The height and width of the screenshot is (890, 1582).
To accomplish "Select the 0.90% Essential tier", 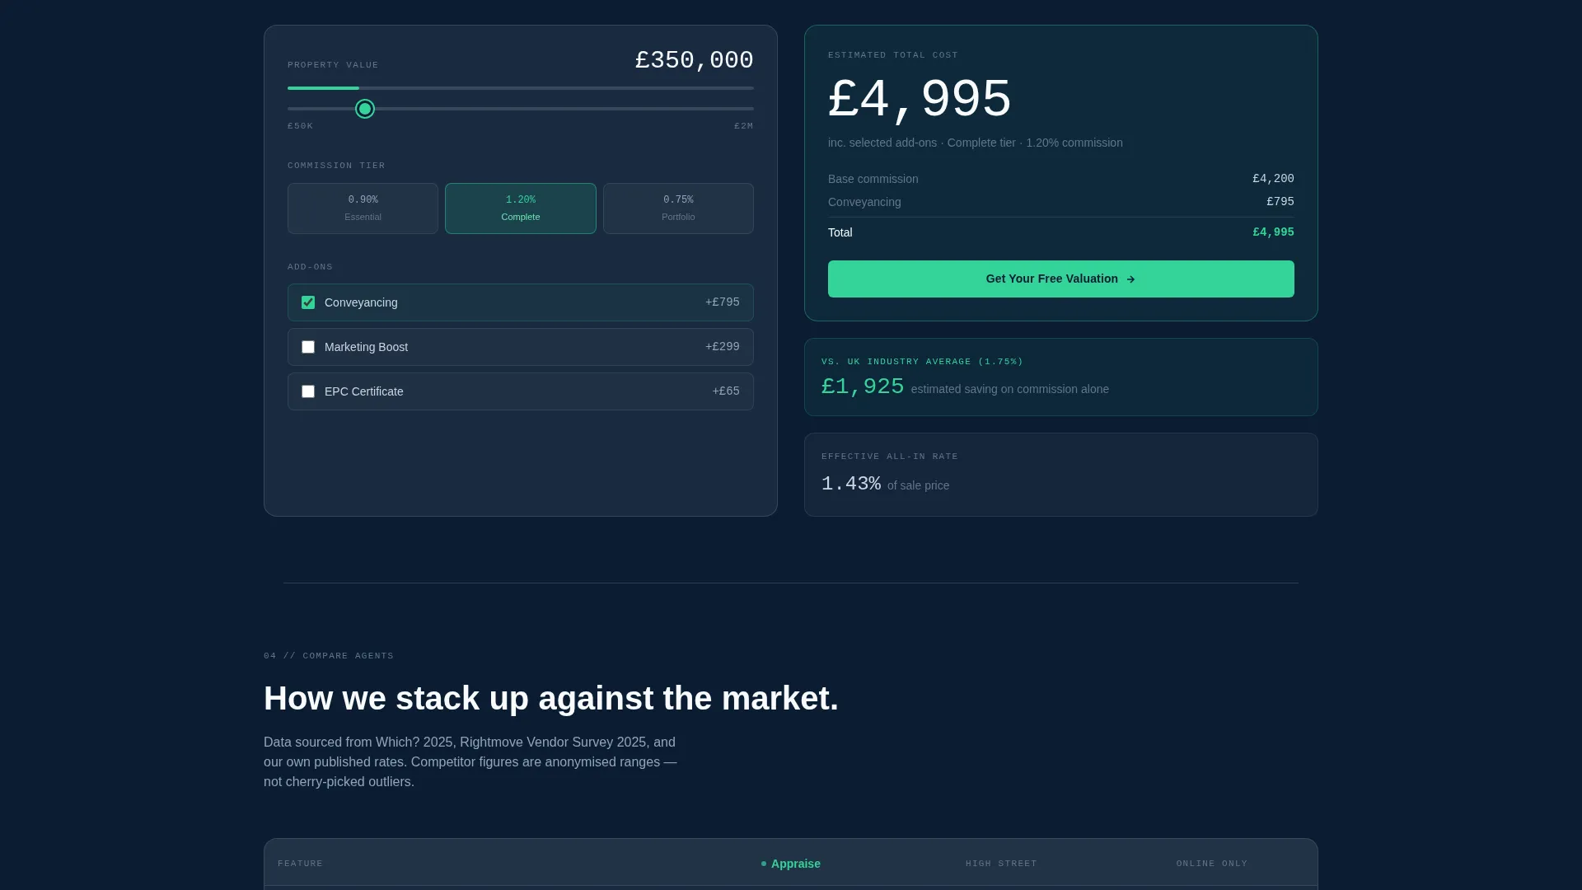I will (x=363, y=208).
